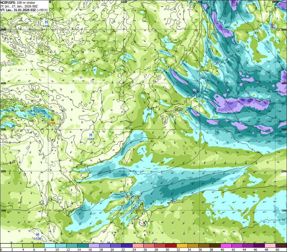Select the low pressure marker L 1012
This screenshot has width=287, height=252.
point(52,121)
